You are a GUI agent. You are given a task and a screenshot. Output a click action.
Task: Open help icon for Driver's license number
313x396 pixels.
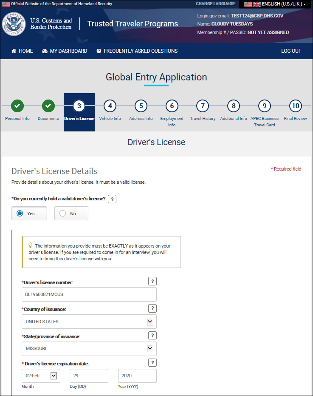click(x=152, y=281)
